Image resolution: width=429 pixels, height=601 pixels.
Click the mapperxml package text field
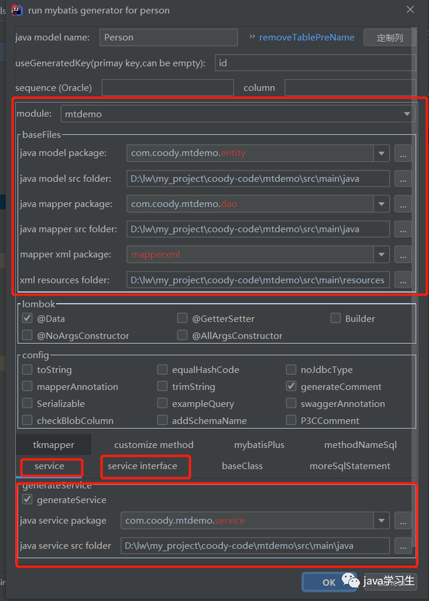coord(250,255)
